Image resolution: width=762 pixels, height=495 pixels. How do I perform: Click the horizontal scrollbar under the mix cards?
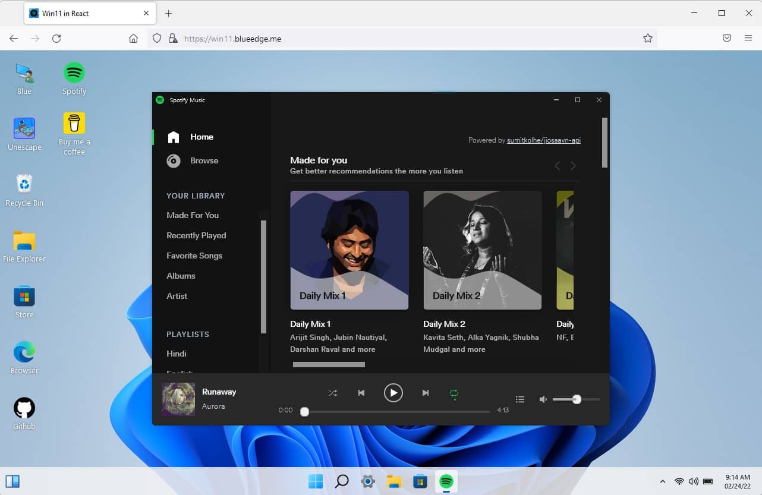click(x=329, y=364)
